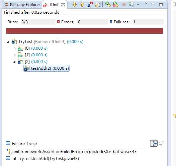The width and height of the screenshot is (176, 166).
Task: Click testAdd[2] failure icon
Action: click(27, 68)
